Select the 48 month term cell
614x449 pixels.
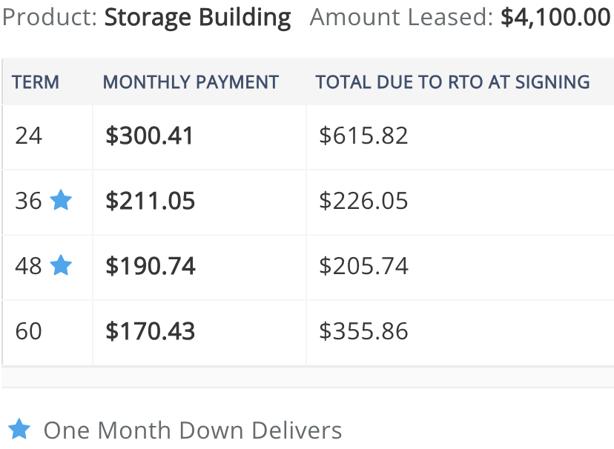tap(47, 267)
